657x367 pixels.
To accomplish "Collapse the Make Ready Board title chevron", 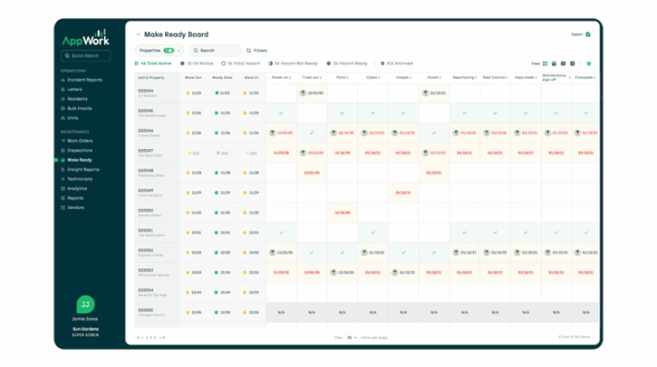I will [138, 34].
